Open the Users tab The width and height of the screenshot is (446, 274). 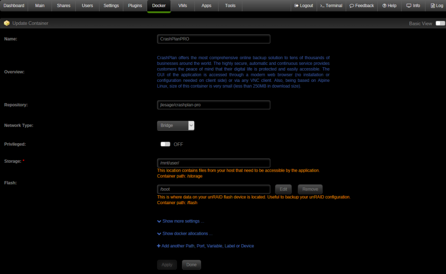pyautogui.click(x=87, y=6)
